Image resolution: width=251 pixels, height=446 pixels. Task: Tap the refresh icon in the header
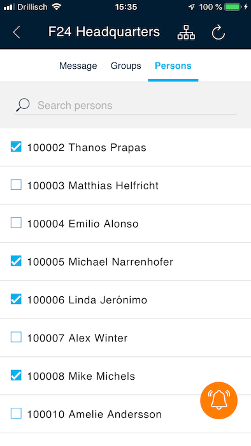pyautogui.click(x=219, y=32)
